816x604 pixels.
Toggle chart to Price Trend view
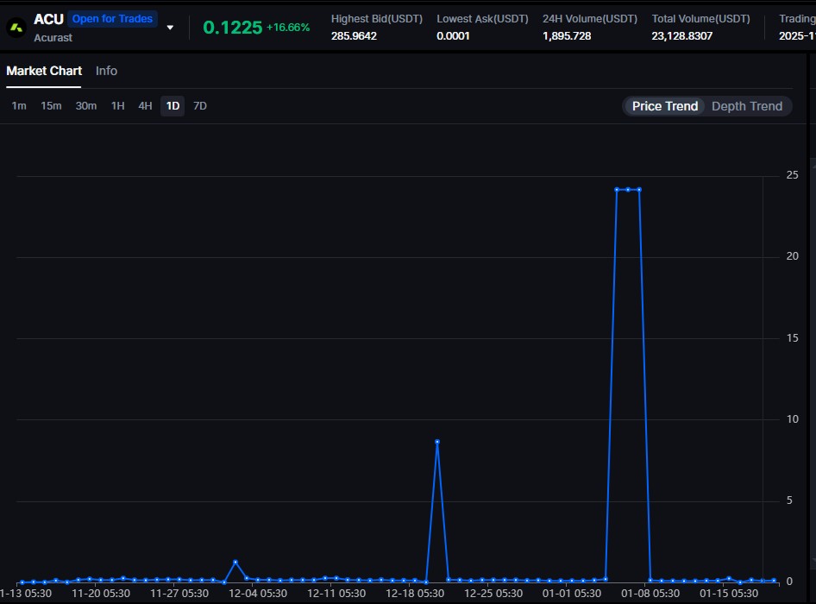click(x=664, y=106)
